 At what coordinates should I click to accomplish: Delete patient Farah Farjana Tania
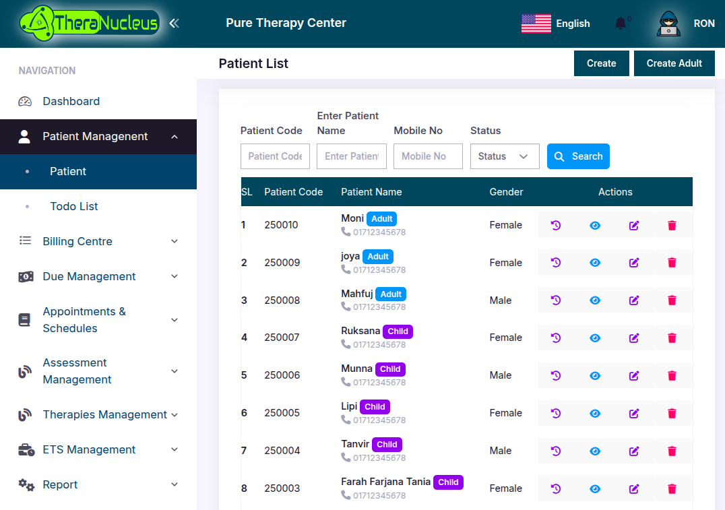point(672,488)
